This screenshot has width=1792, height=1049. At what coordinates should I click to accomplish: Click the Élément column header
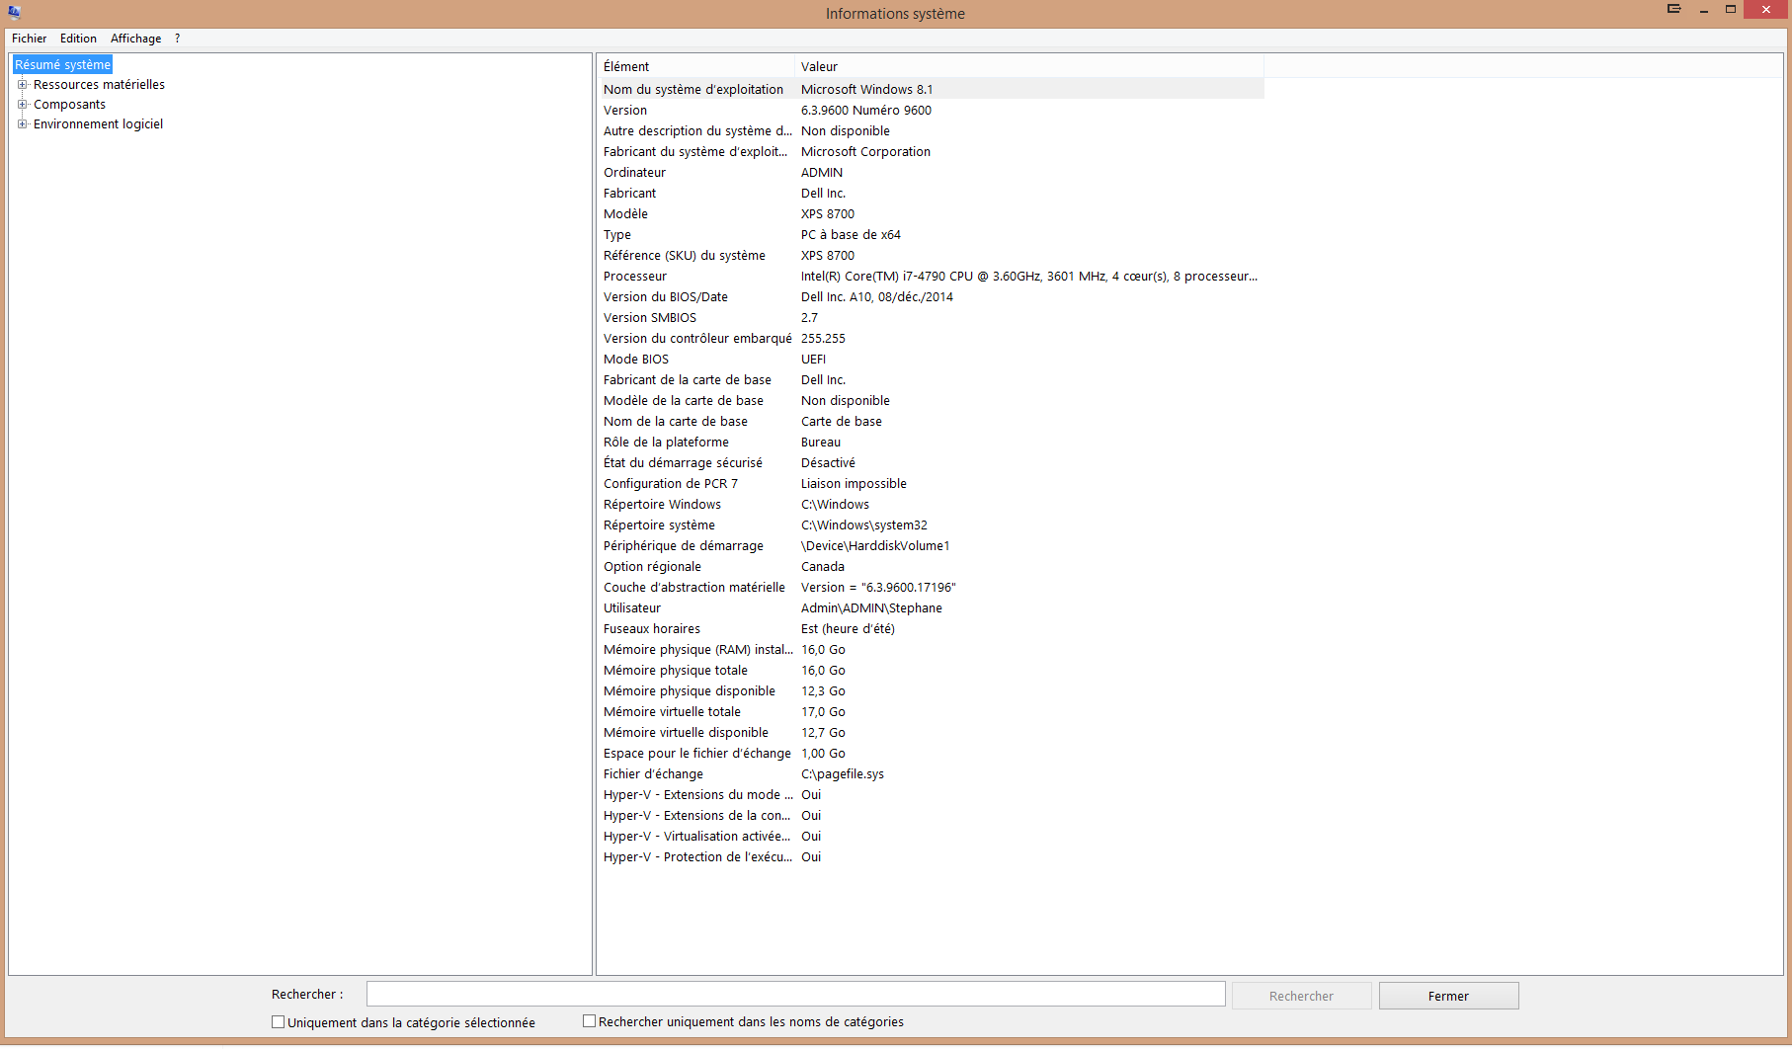tap(696, 67)
